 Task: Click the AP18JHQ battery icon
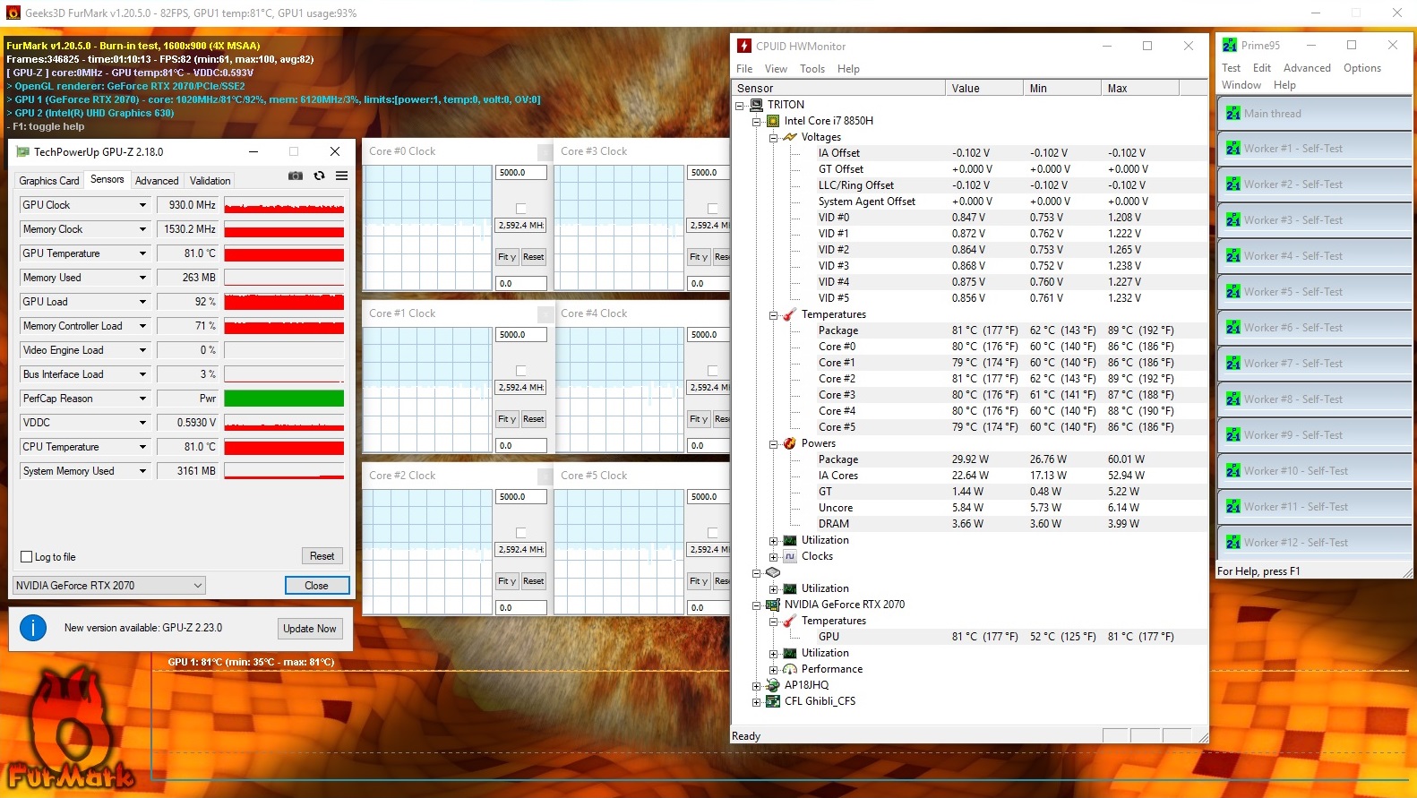773,685
